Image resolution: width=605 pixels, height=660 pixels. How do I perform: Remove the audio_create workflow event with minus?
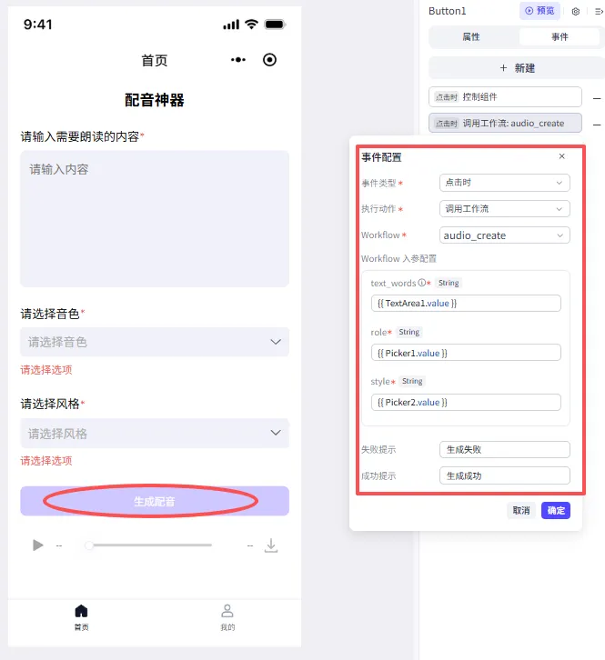pyautogui.click(x=597, y=125)
